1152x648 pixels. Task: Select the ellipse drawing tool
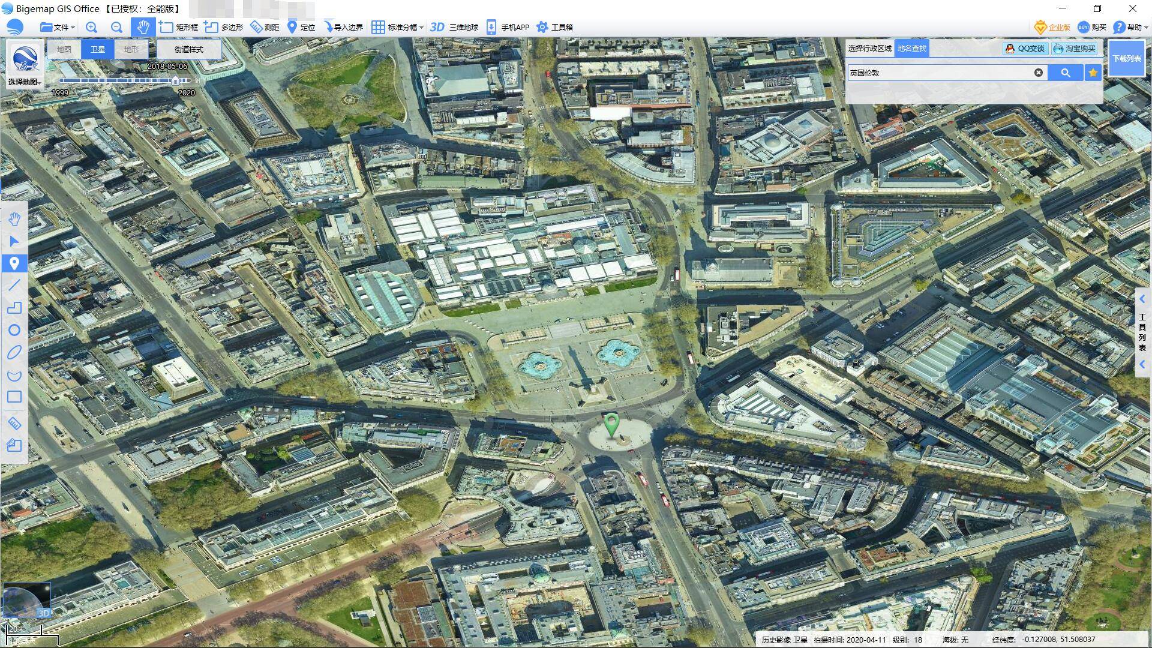pyautogui.click(x=14, y=352)
